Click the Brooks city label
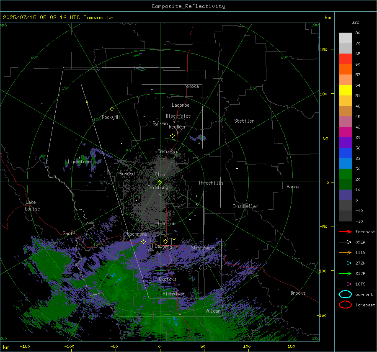The height and width of the screenshot is (352, 377). click(298, 293)
